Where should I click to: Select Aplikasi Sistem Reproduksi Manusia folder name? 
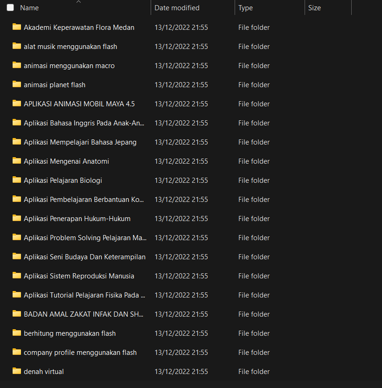click(x=79, y=276)
